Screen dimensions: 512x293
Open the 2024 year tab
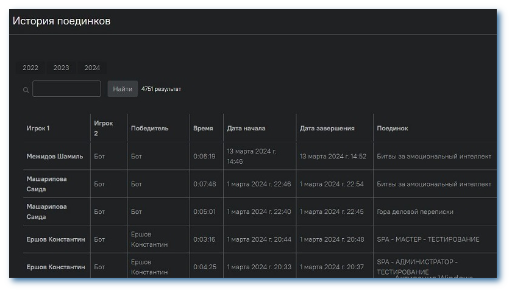92,68
